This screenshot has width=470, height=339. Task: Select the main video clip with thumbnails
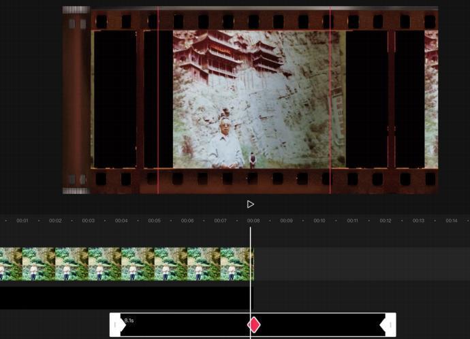pyautogui.click(x=127, y=264)
